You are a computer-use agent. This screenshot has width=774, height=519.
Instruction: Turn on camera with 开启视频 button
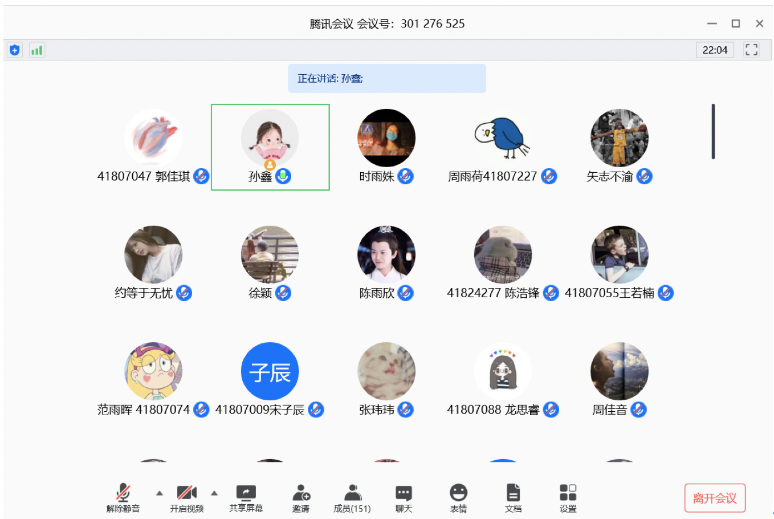click(x=186, y=498)
